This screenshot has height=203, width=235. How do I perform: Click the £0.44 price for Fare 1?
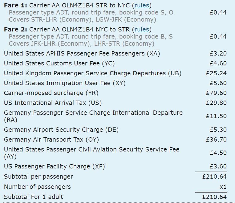click(218, 12)
